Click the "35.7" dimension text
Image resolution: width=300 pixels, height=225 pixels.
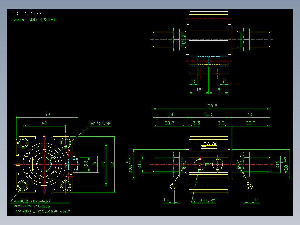tap(251, 123)
